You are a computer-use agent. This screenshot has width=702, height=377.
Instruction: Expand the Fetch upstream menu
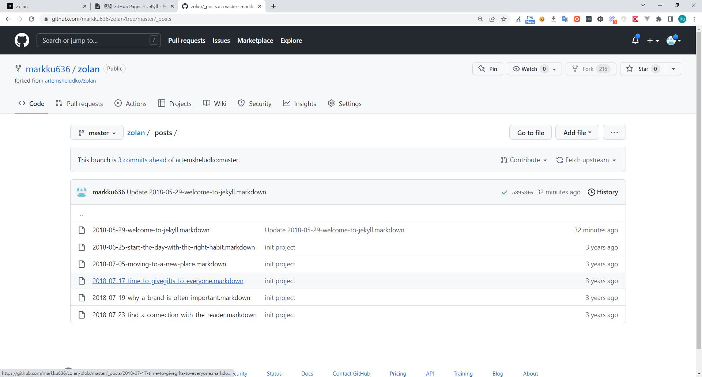[x=586, y=160]
